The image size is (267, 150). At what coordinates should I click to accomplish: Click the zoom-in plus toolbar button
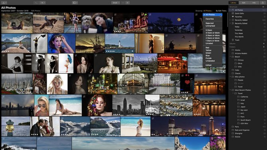(x=128, y=3)
